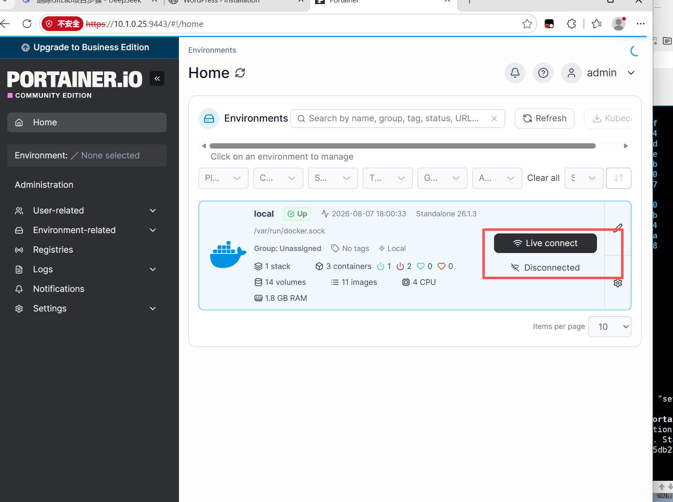Click the horizontal scrollbar thumb in Environments panel
The height and width of the screenshot is (502, 673).
click(x=402, y=146)
